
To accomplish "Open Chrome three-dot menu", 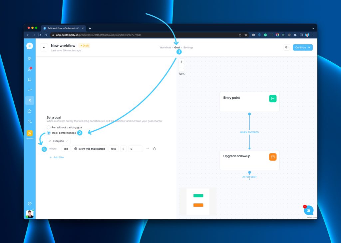I will [x=313, y=35].
